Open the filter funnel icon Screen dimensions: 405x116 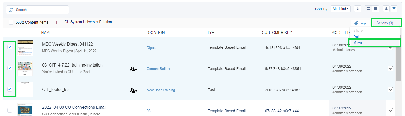[x=394, y=9]
